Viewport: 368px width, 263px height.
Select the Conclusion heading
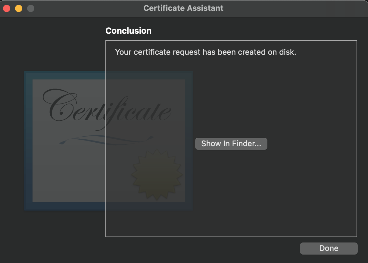129,31
